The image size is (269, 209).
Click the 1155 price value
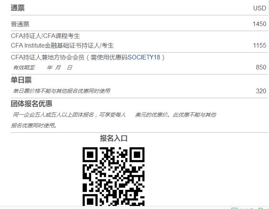point(260,45)
